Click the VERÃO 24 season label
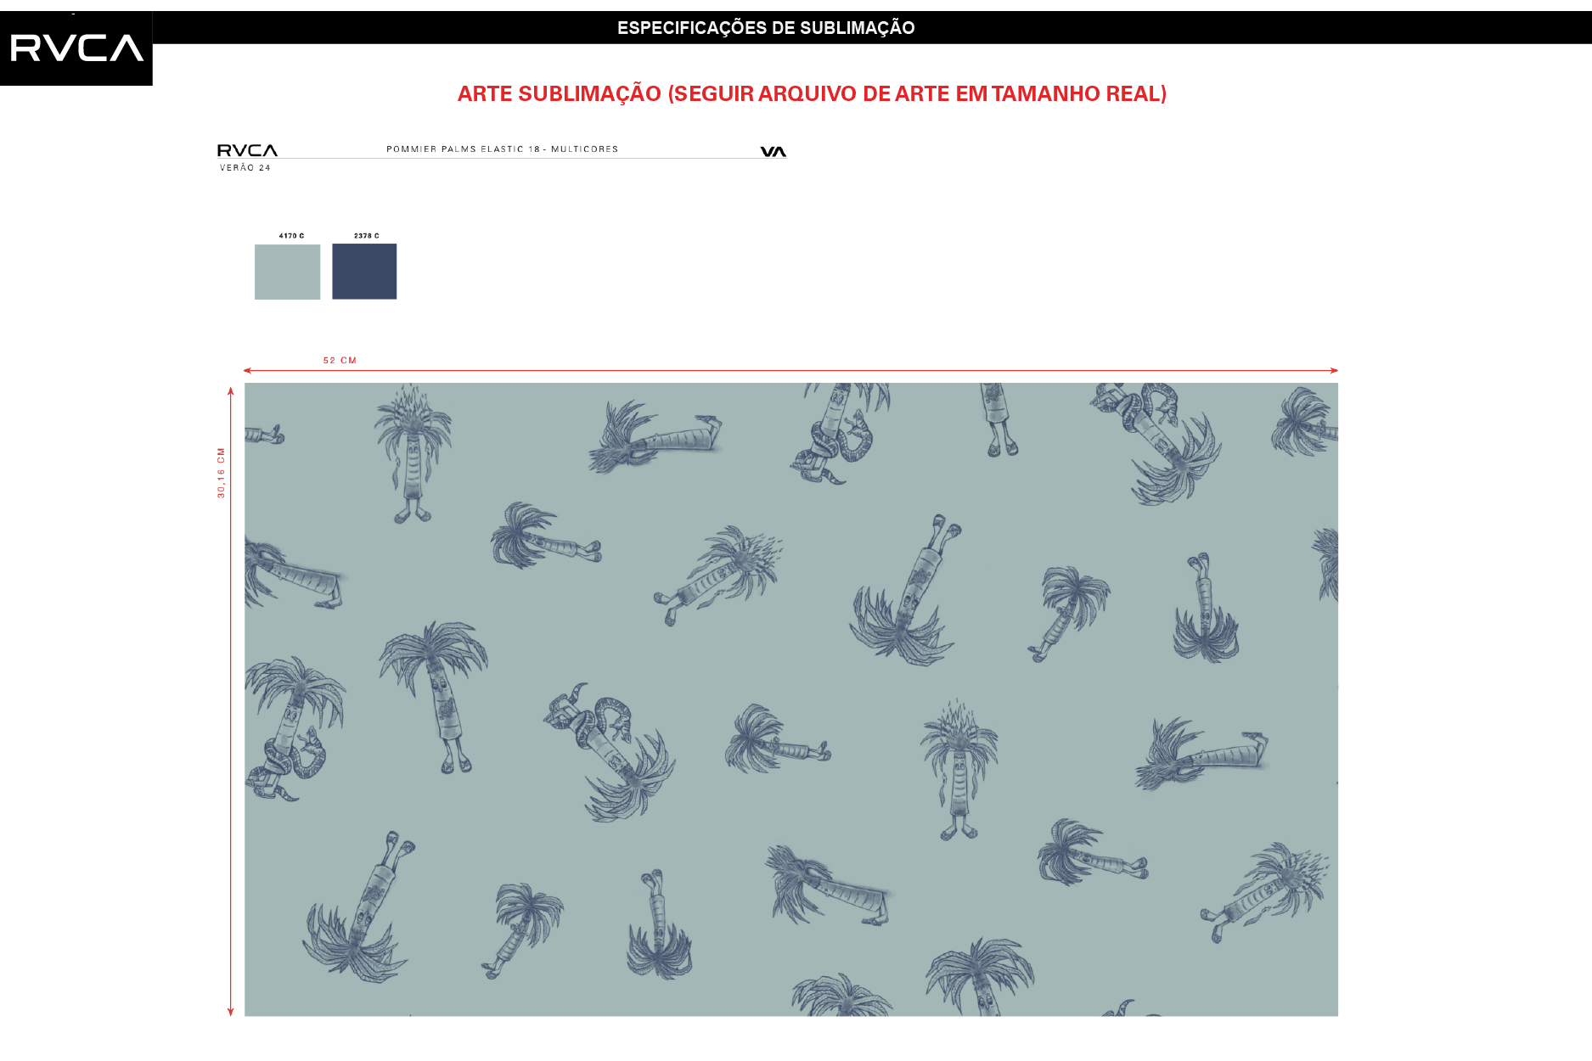This screenshot has height=1061, width=1592. (245, 168)
